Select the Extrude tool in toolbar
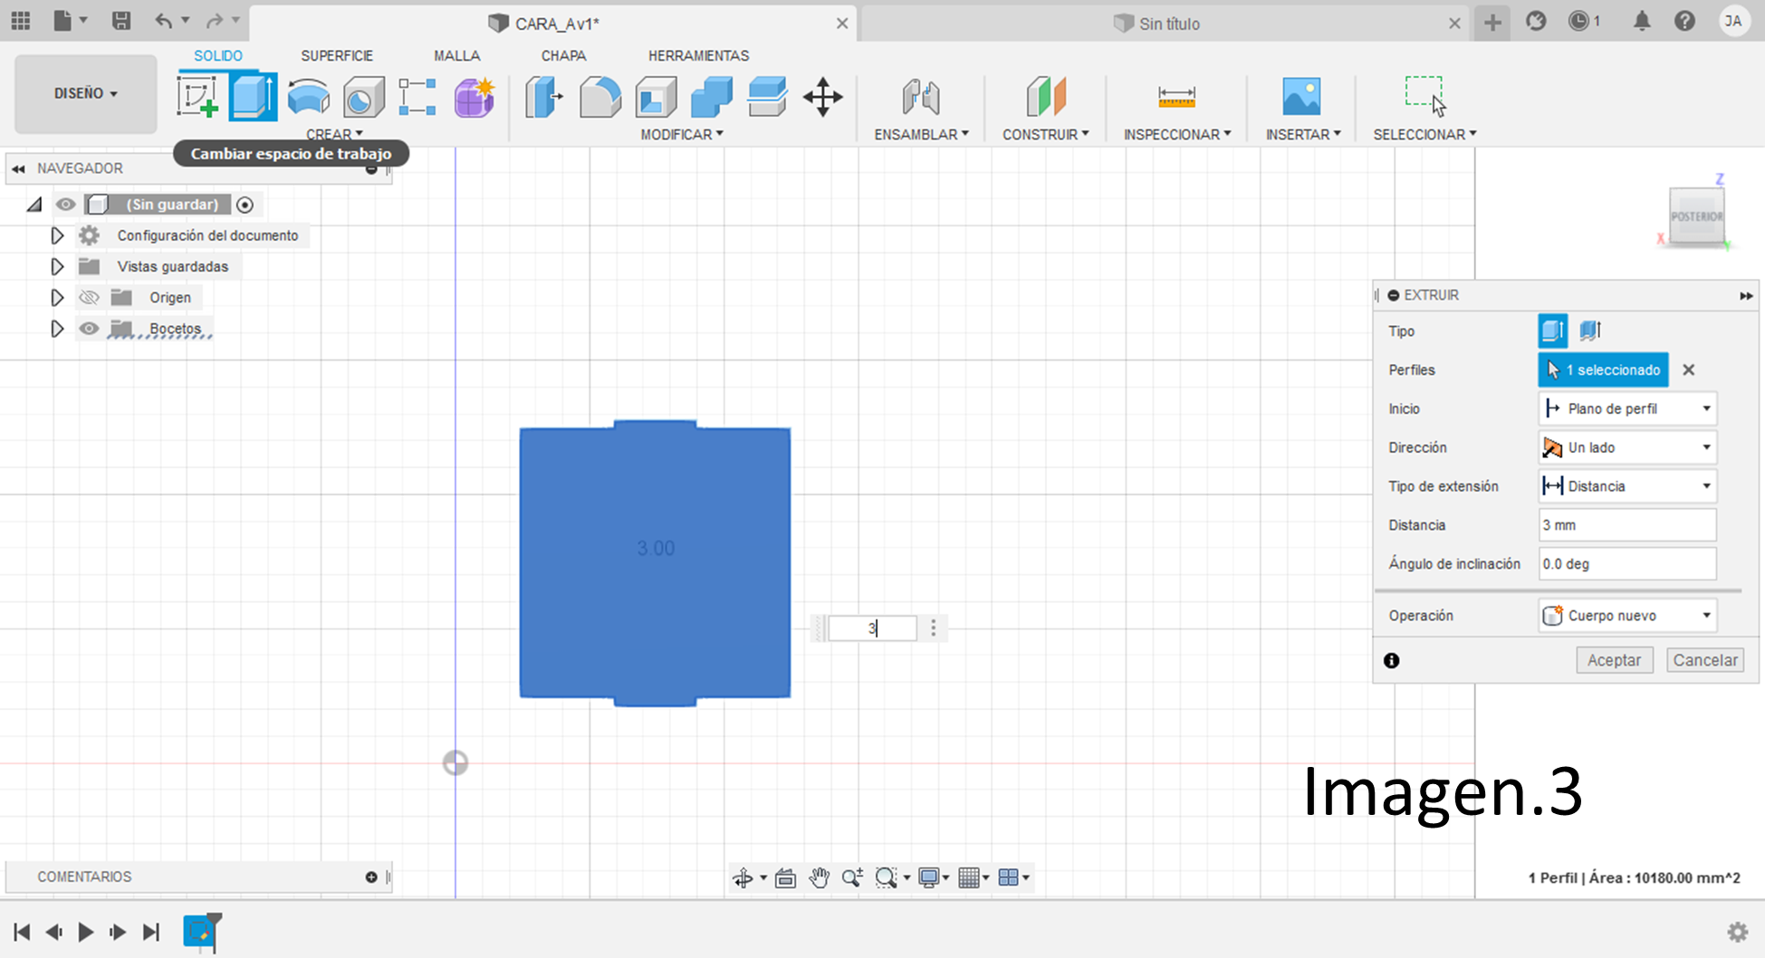The height and width of the screenshot is (958, 1765). coord(252,96)
